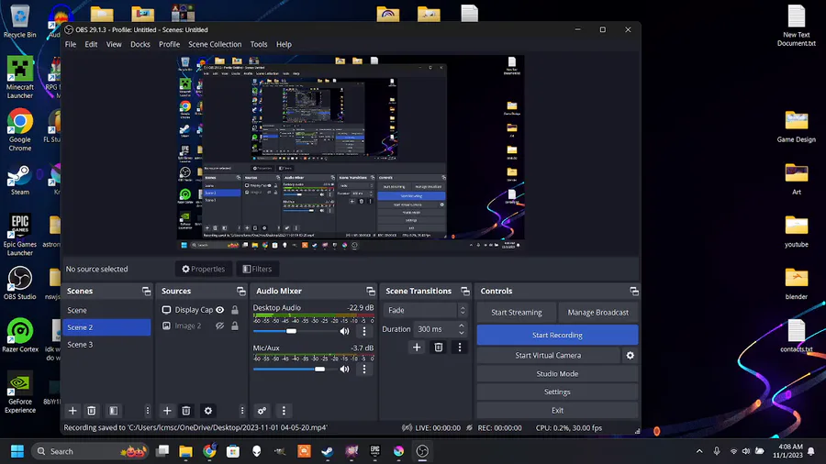Viewport: 826px width, 464px height.
Task: Toggle lock on Display Capture source
Action: click(235, 310)
